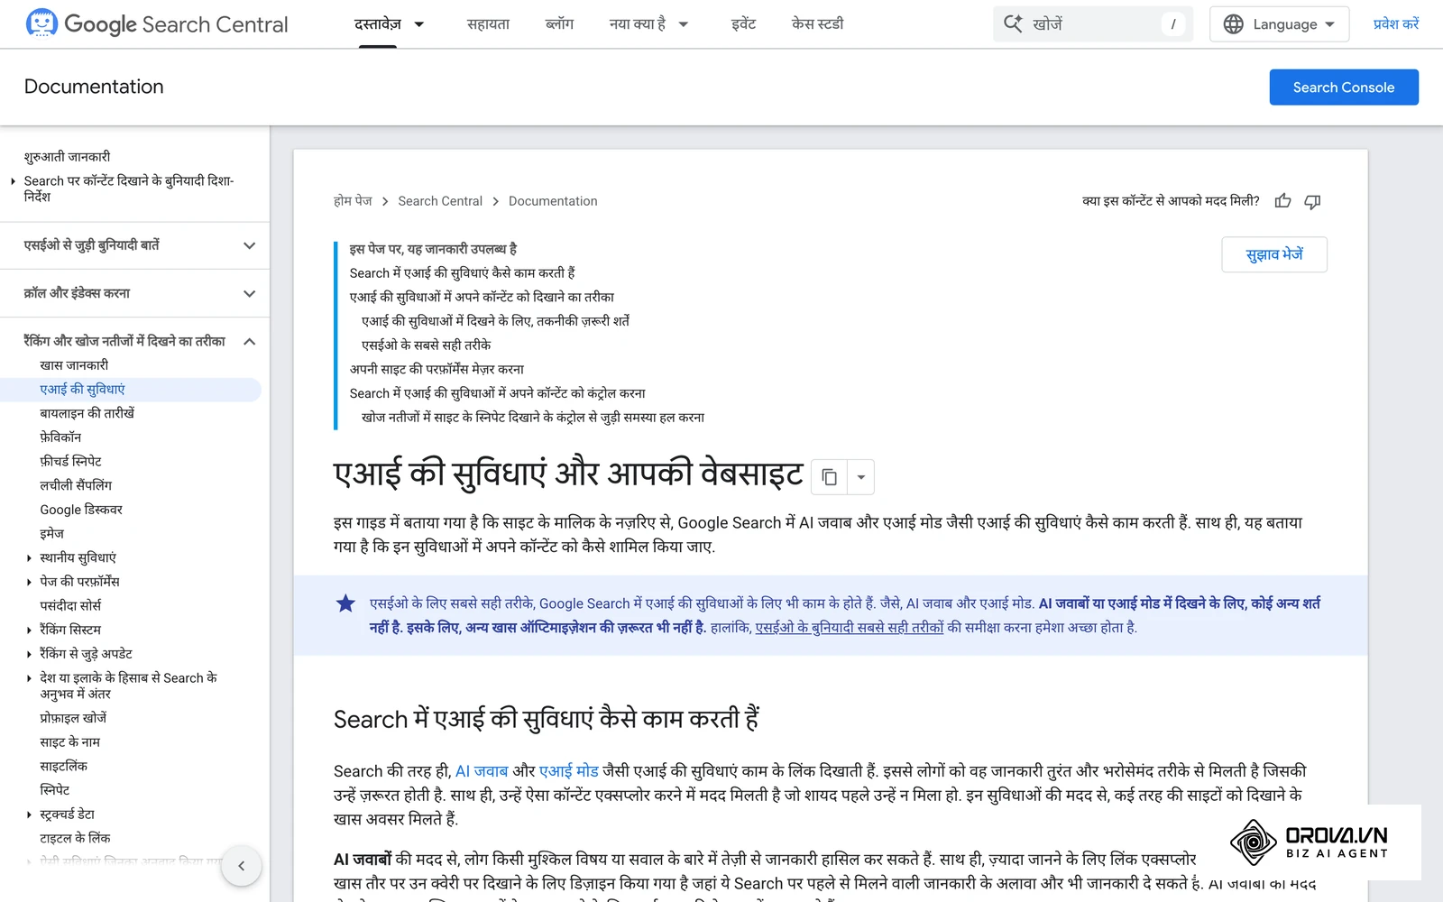This screenshot has width=1443, height=902.
Task: Click in the खोजें search field
Action: click(1093, 24)
